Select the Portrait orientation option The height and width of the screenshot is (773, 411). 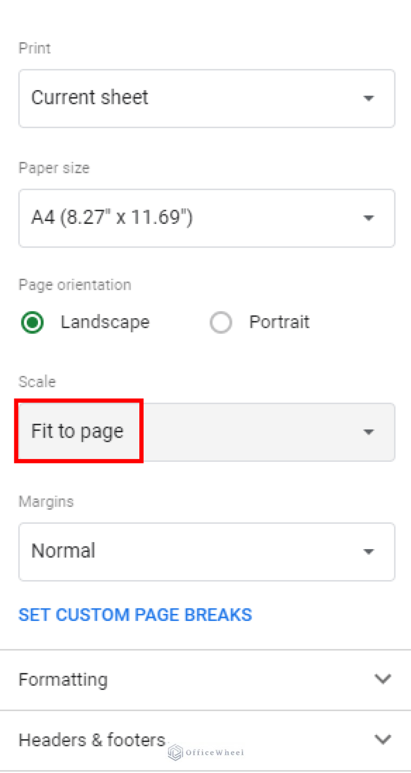pyautogui.click(x=221, y=322)
